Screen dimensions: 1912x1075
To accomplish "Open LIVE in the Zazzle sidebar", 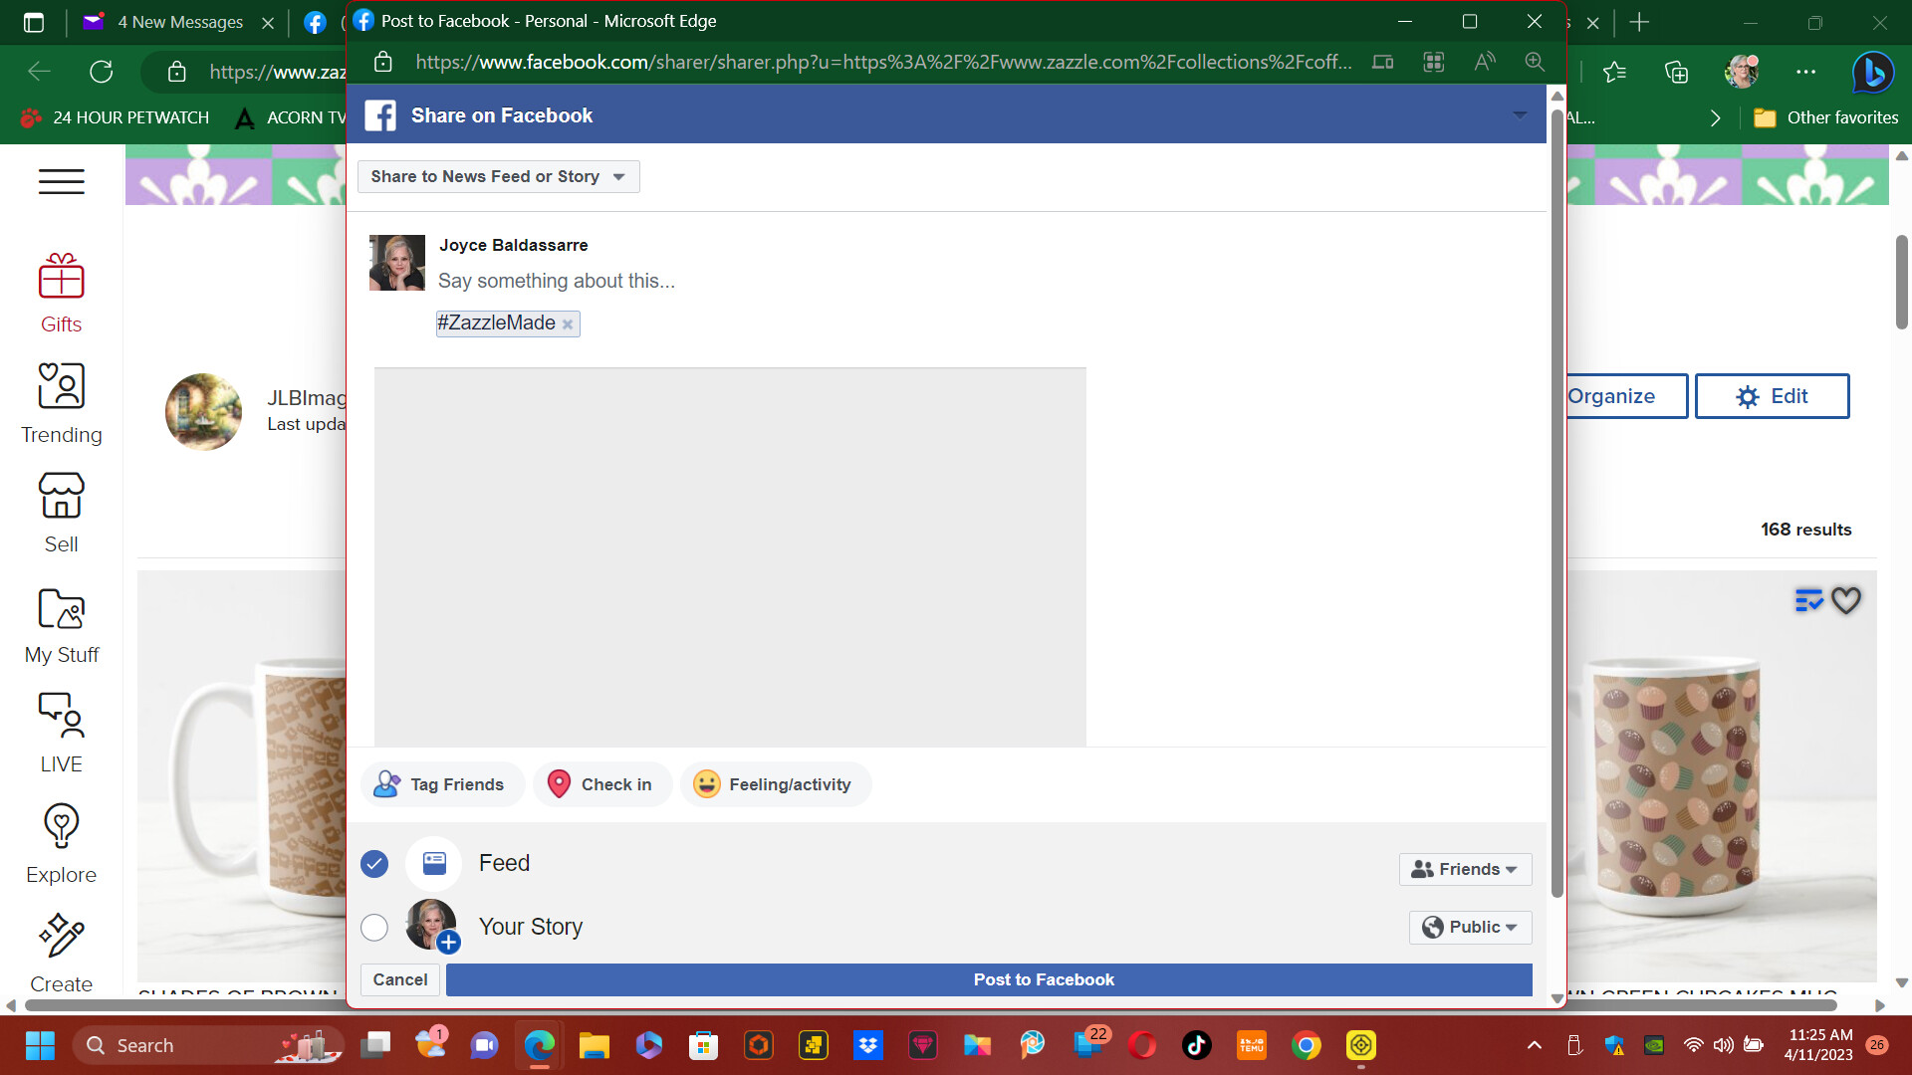I will 61,734.
